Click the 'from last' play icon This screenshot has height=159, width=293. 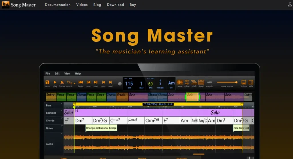coord(62,82)
